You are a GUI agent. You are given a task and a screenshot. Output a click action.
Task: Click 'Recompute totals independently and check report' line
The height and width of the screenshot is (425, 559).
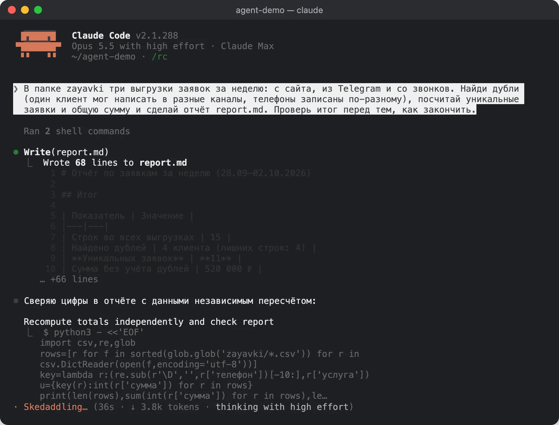coord(149,322)
